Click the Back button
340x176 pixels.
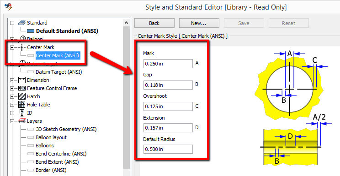[154, 23]
